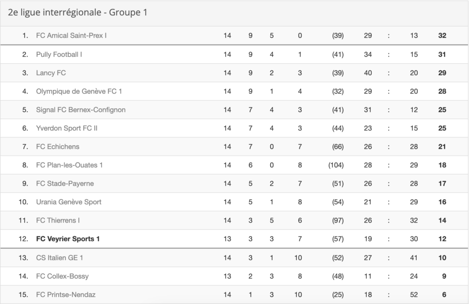Open the Signal FC Bernex-Confignon link
469x304 pixels.
81,110
